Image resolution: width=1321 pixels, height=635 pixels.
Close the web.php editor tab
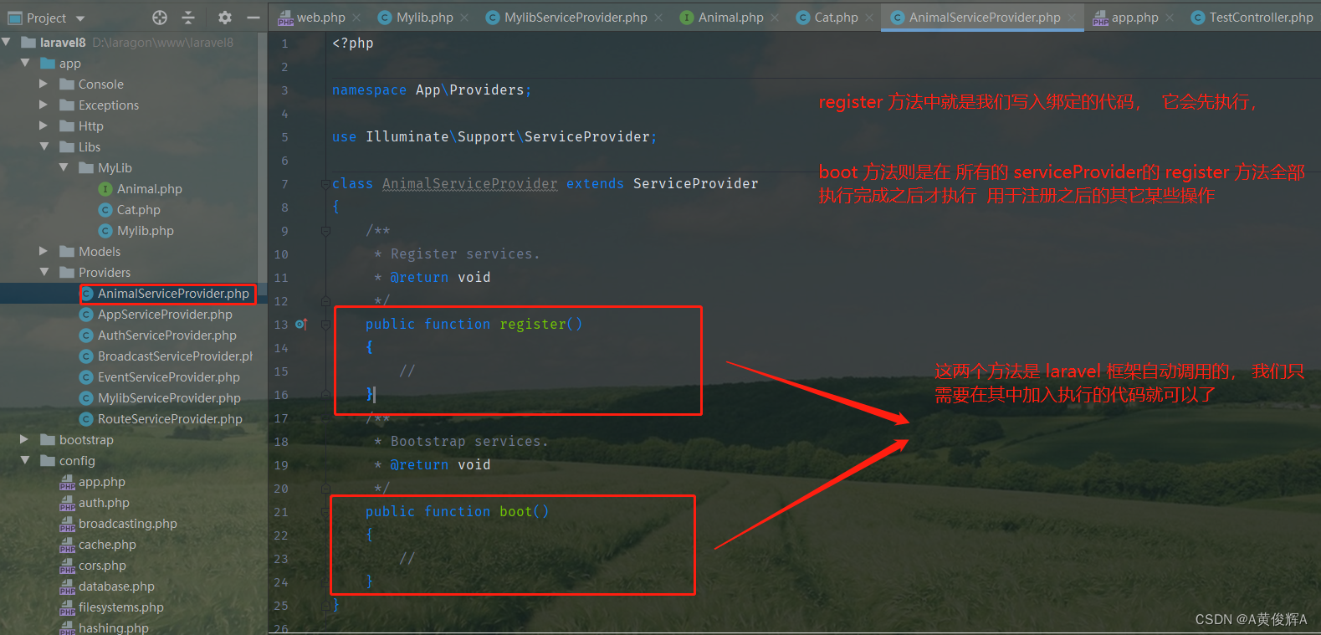coord(356,18)
